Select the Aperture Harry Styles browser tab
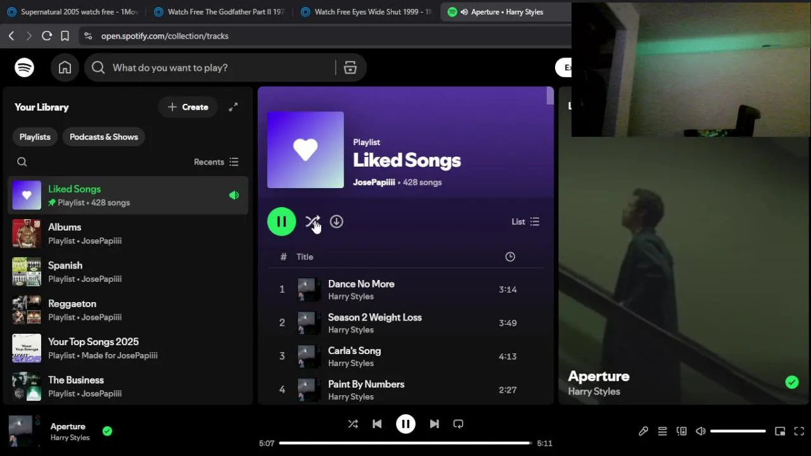811x456 pixels. [506, 12]
